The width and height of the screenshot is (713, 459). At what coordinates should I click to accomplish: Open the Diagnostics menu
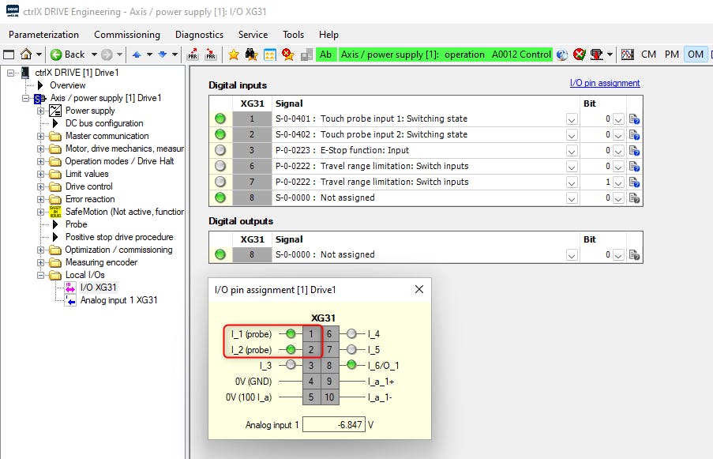pyautogui.click(x=199, y=35)
